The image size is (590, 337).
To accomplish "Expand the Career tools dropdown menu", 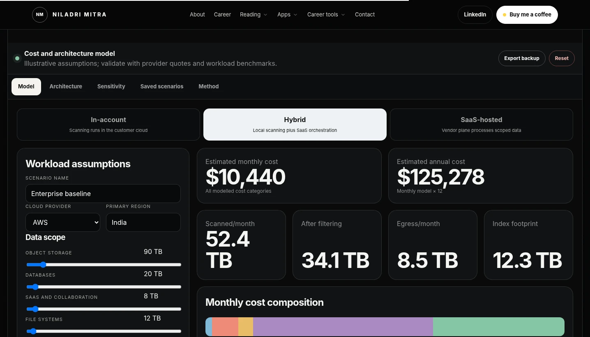I will pos(326,14).
